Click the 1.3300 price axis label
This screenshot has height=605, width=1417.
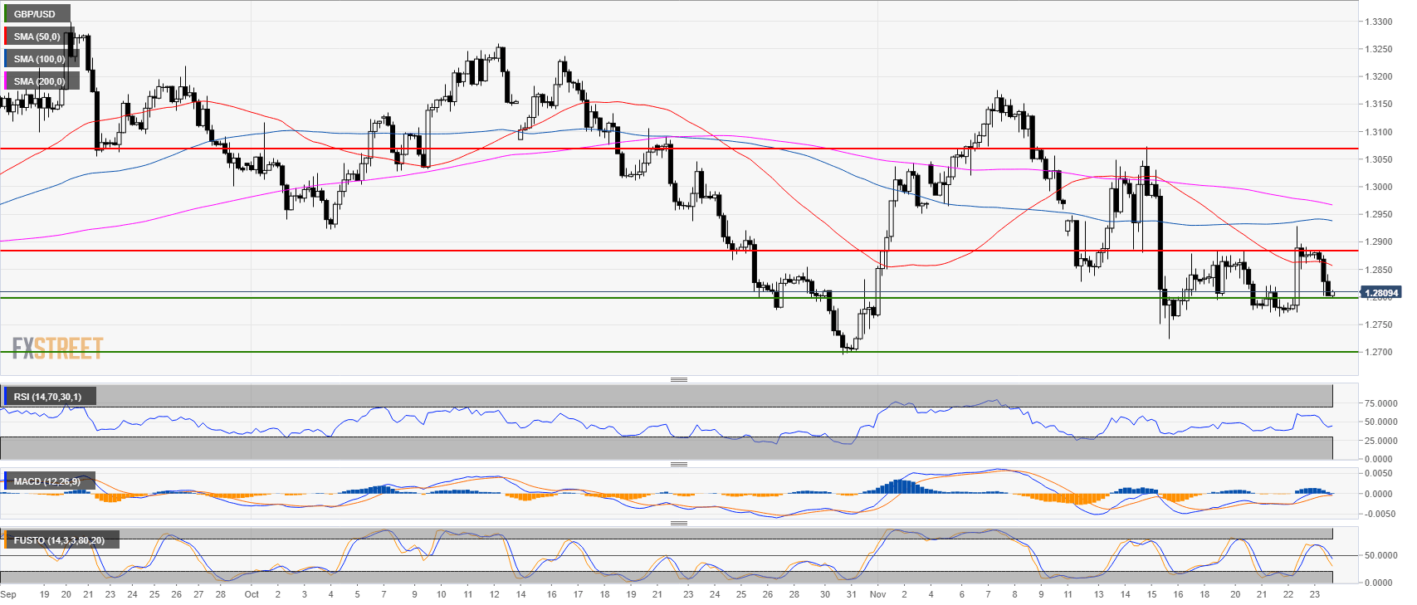coord(1378,22)
